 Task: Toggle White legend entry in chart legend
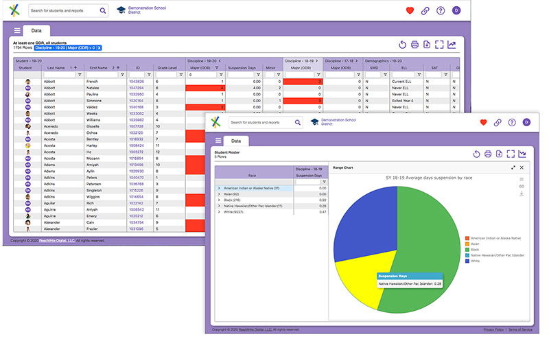coord(474,261)
